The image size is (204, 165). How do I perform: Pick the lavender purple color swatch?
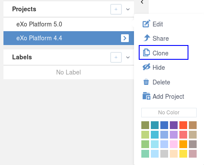(174, 135)
